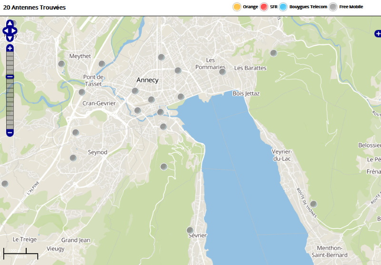Select the antenna marker near Pont de Tasset
381x265 pixels.
[82, 92]
